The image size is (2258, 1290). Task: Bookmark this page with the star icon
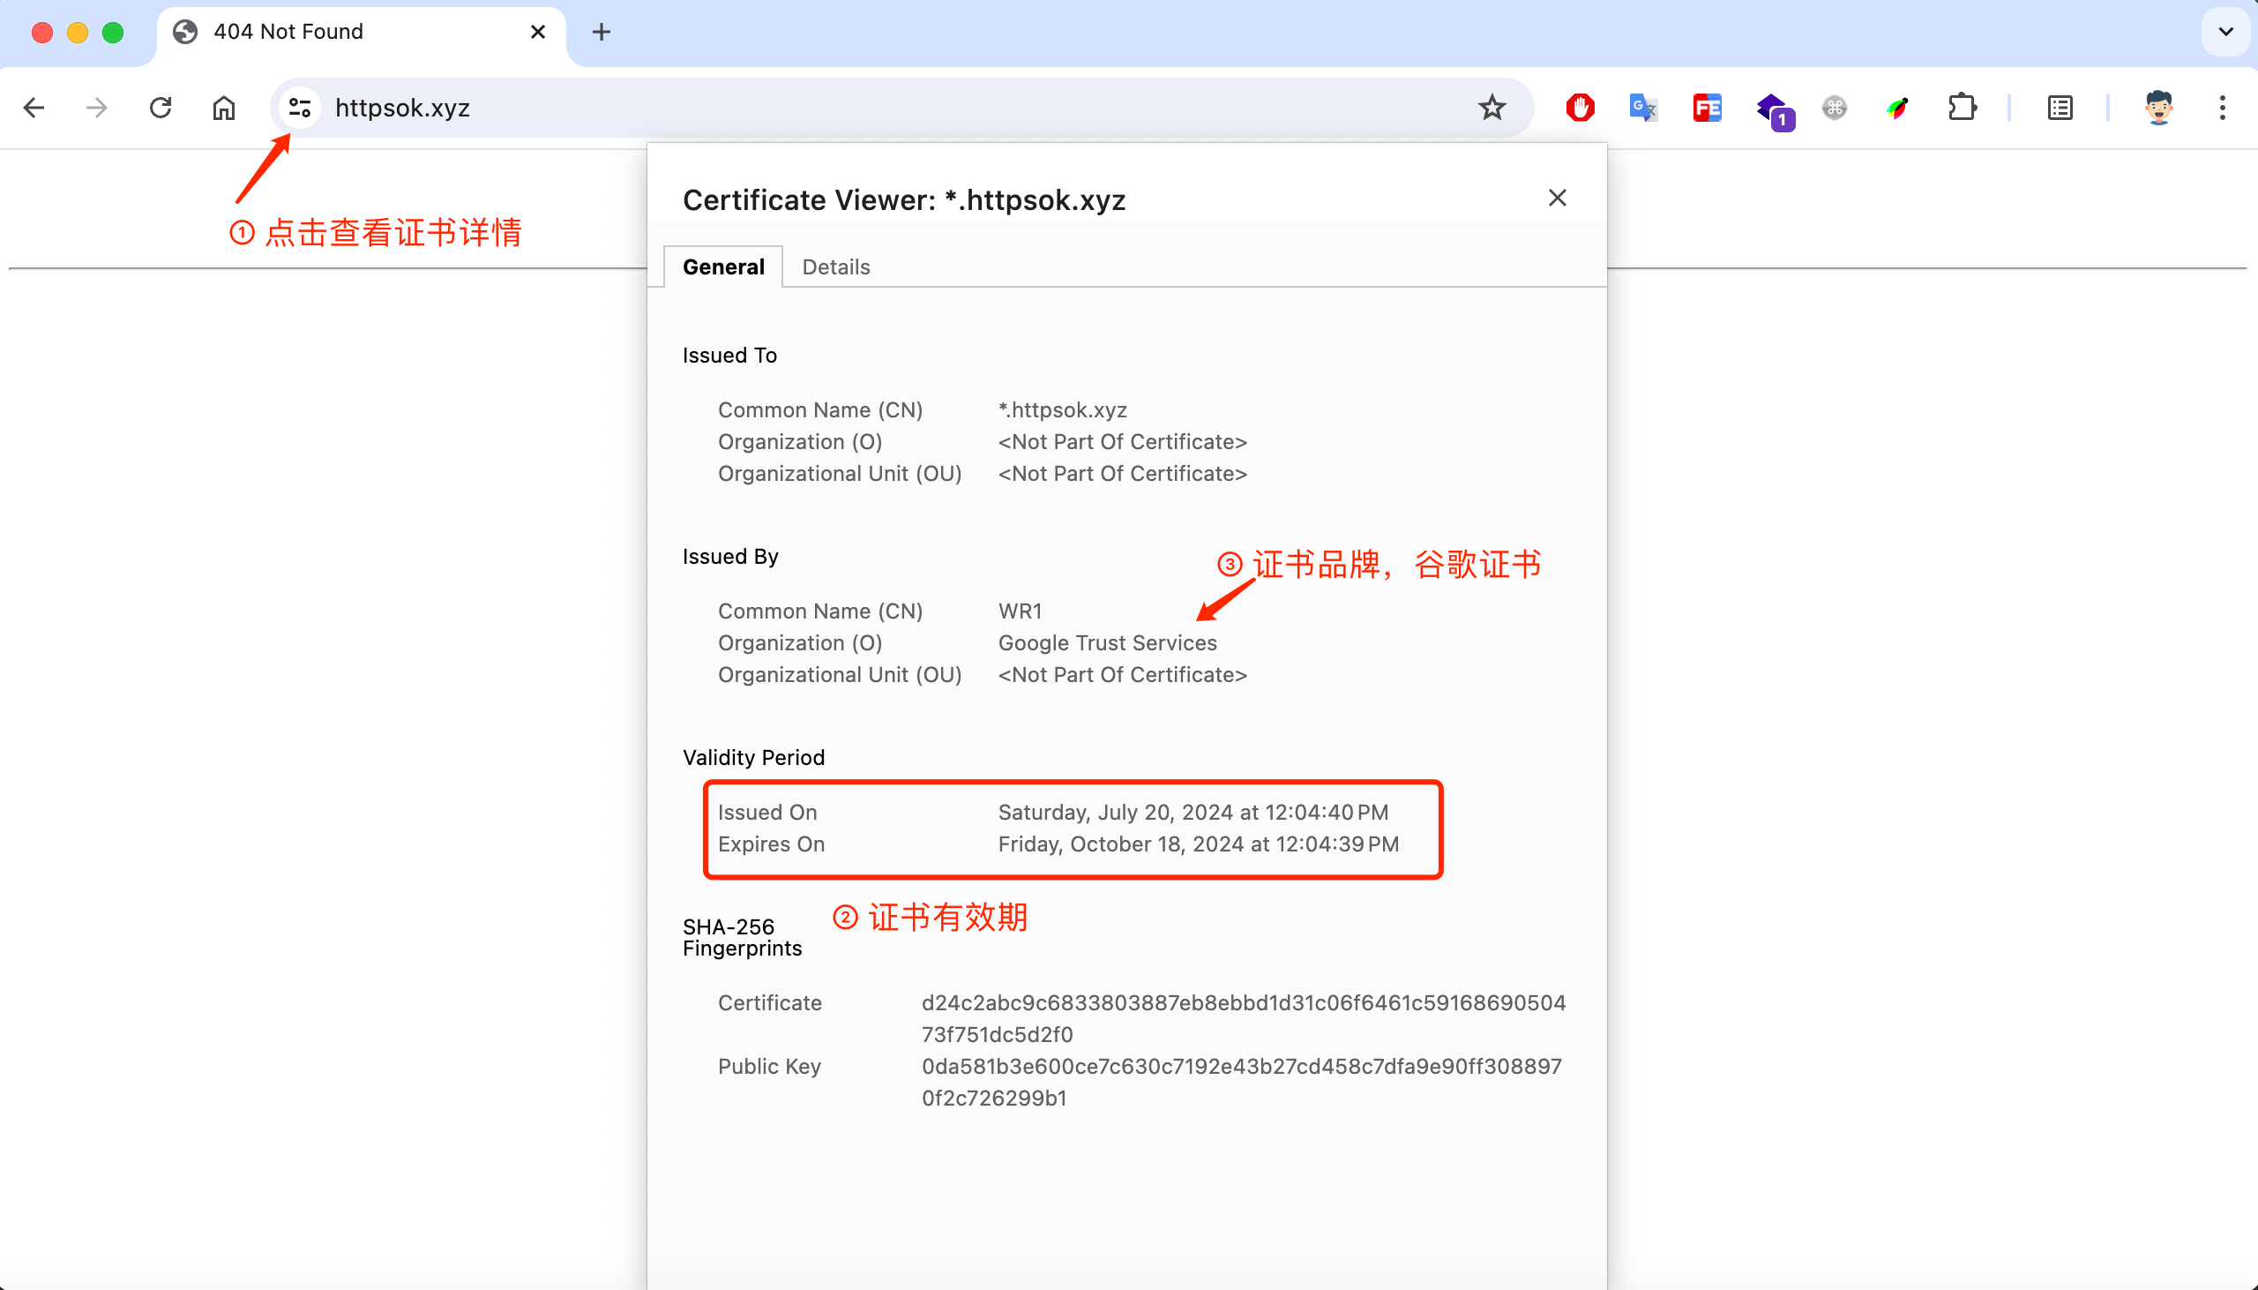tap(1492, 109)
